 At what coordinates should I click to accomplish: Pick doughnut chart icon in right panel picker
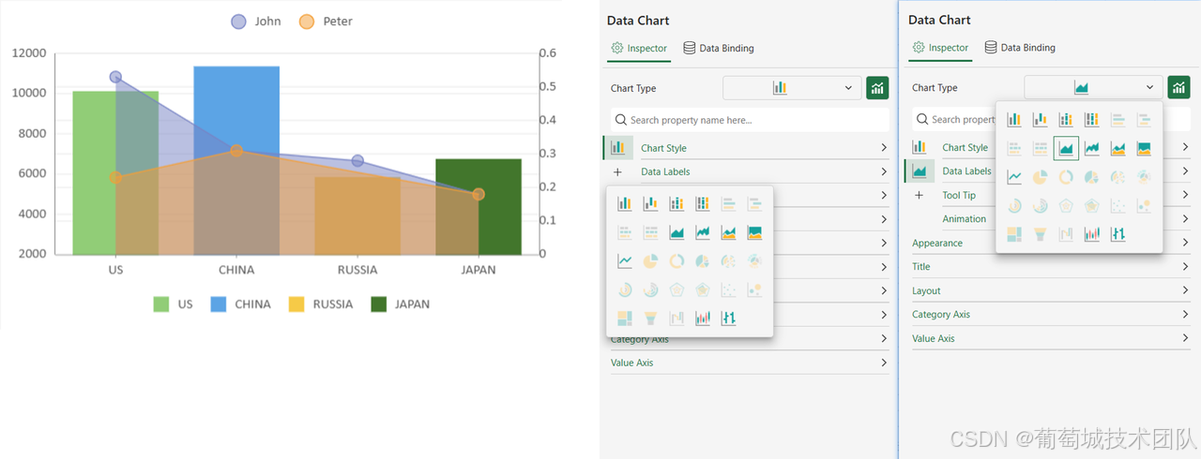click(1066, 177)
